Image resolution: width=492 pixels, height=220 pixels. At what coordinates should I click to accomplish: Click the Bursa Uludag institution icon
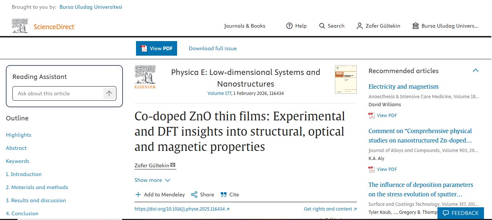(416, 26)
